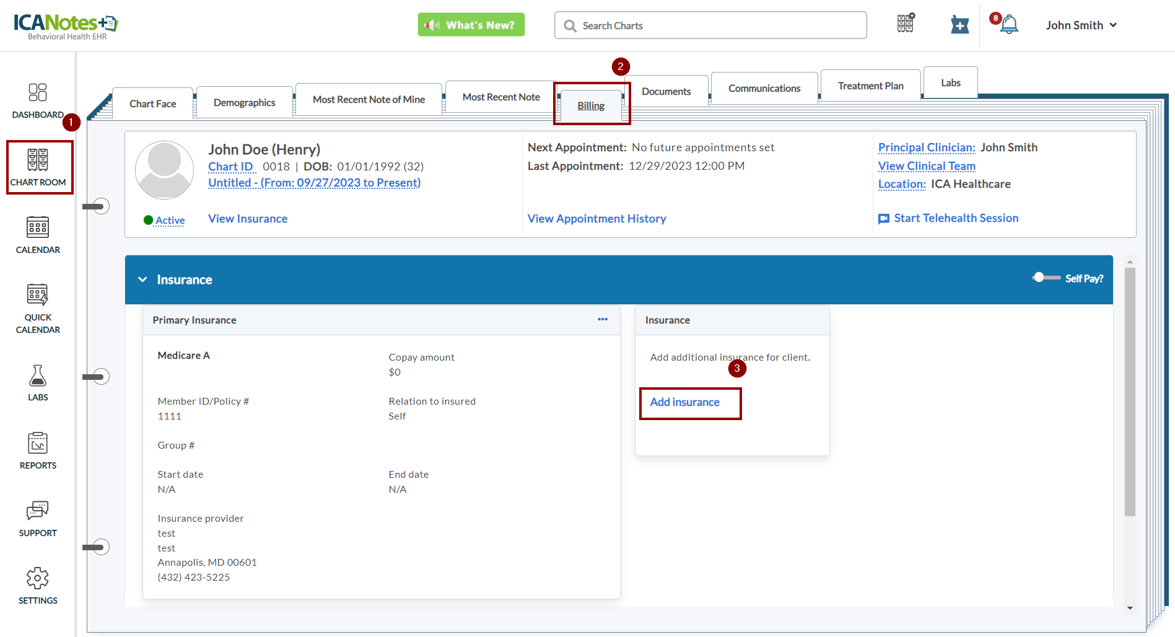Open the Settings gear in sidebar
1175x637 pixels.
click(x=38, y=586)
